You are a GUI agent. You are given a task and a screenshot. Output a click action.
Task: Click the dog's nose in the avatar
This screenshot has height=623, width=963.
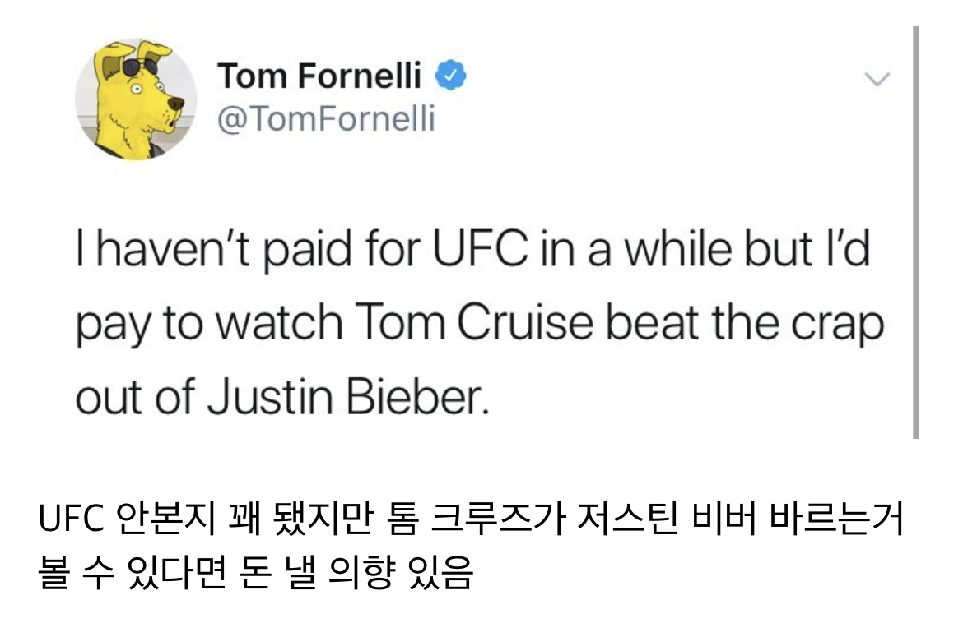point(176,103)
